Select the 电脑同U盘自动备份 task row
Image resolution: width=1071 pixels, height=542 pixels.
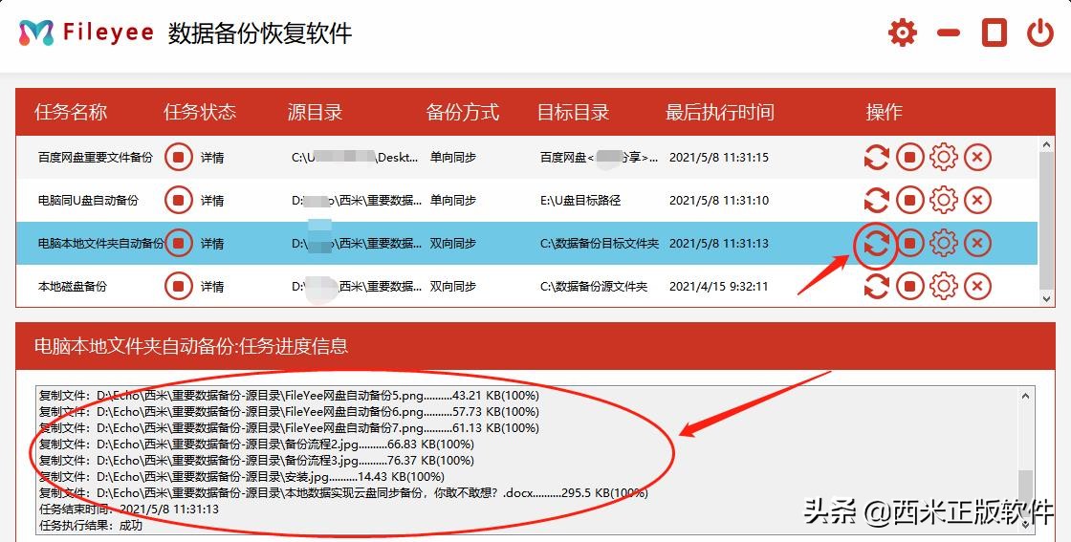click(x=527, y=200)
